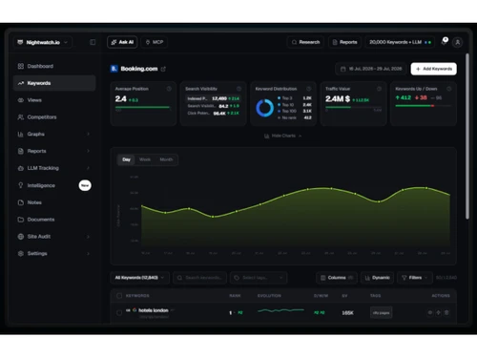
Task: Open Reports from top bar
Action: tap(344, 42)
